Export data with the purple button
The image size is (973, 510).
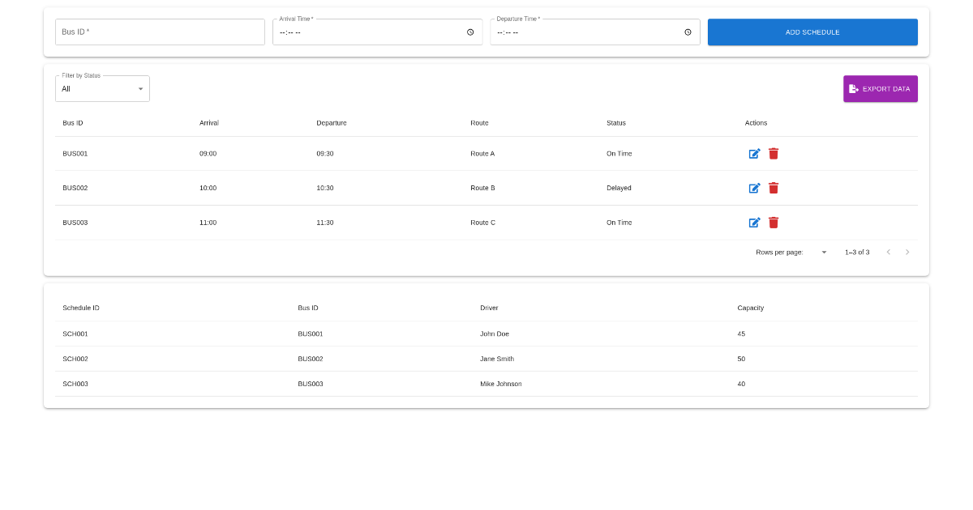[x=880, y=89]
